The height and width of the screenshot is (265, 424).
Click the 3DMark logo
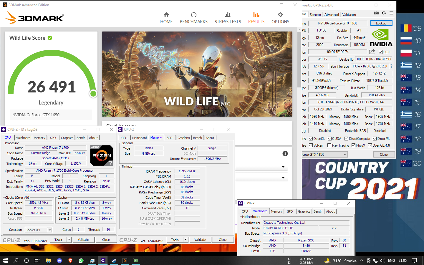coord(34,18)
